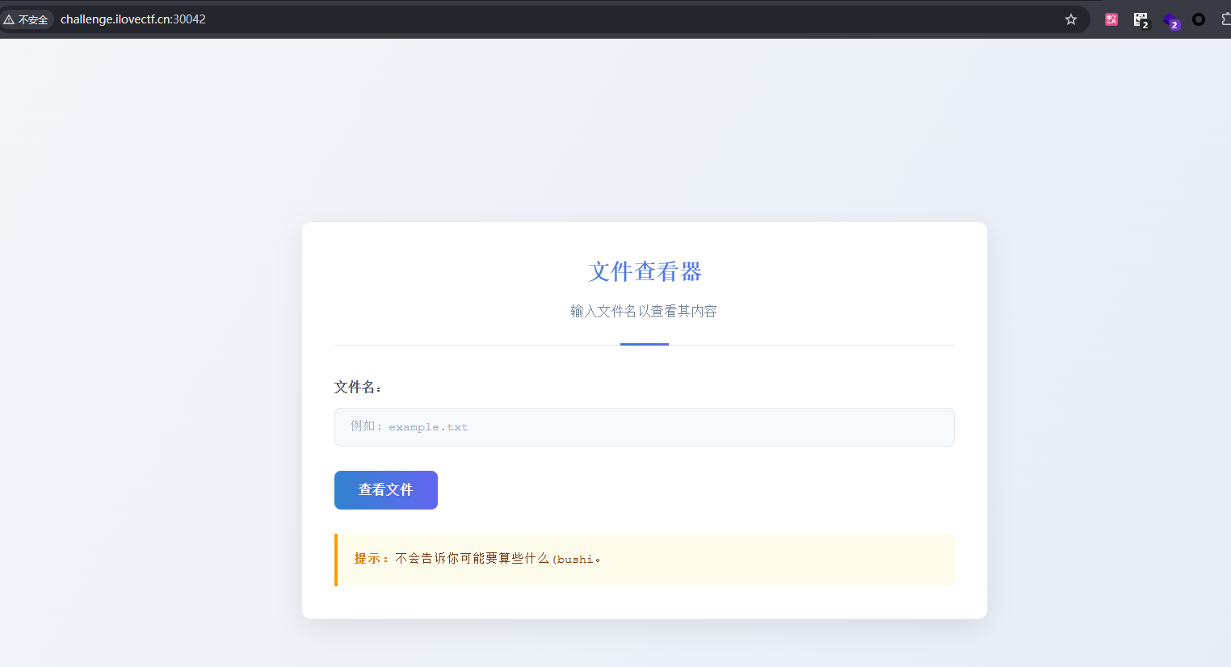Click the orange 提示 label
The height and width of the screenshot is (667, 1231).
pyautogui.click(x=371, y=559)
